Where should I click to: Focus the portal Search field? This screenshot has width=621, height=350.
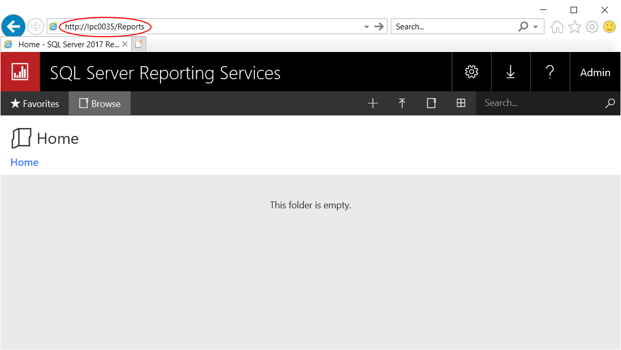point(541,103)
